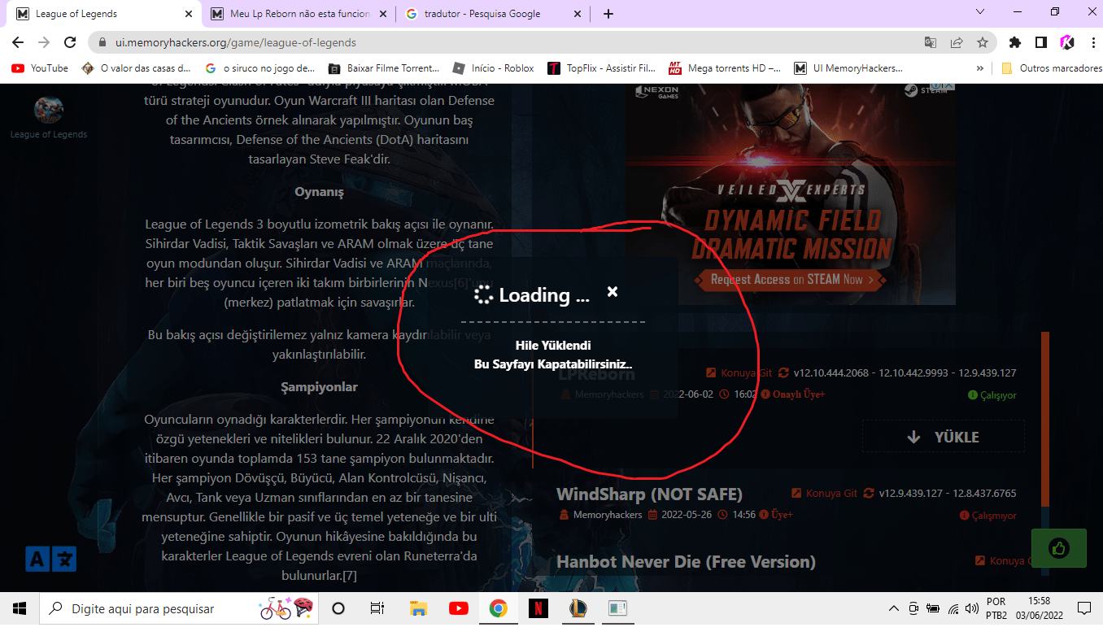Image resolution: width=1103 pixels, height=636 pixels.
Task: Open the taskbar clock and calendar
Action: [x=1039, y=608]
